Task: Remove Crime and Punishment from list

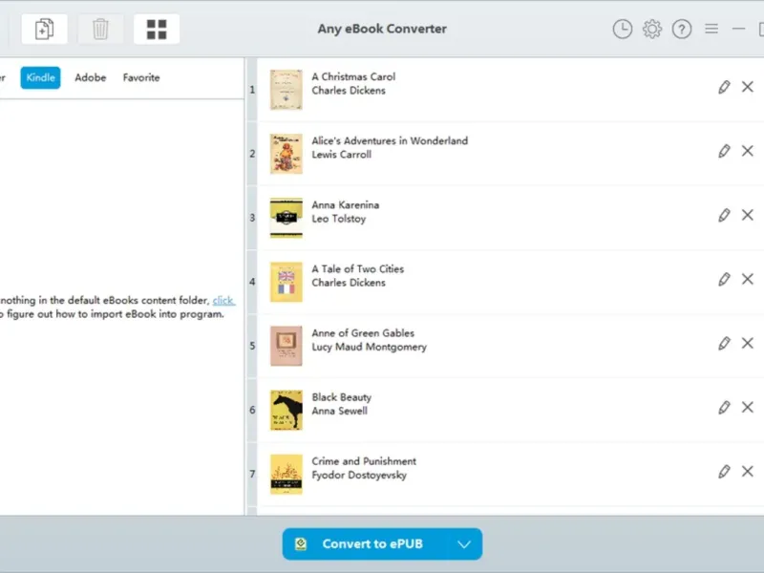Action: click(748, 471)
